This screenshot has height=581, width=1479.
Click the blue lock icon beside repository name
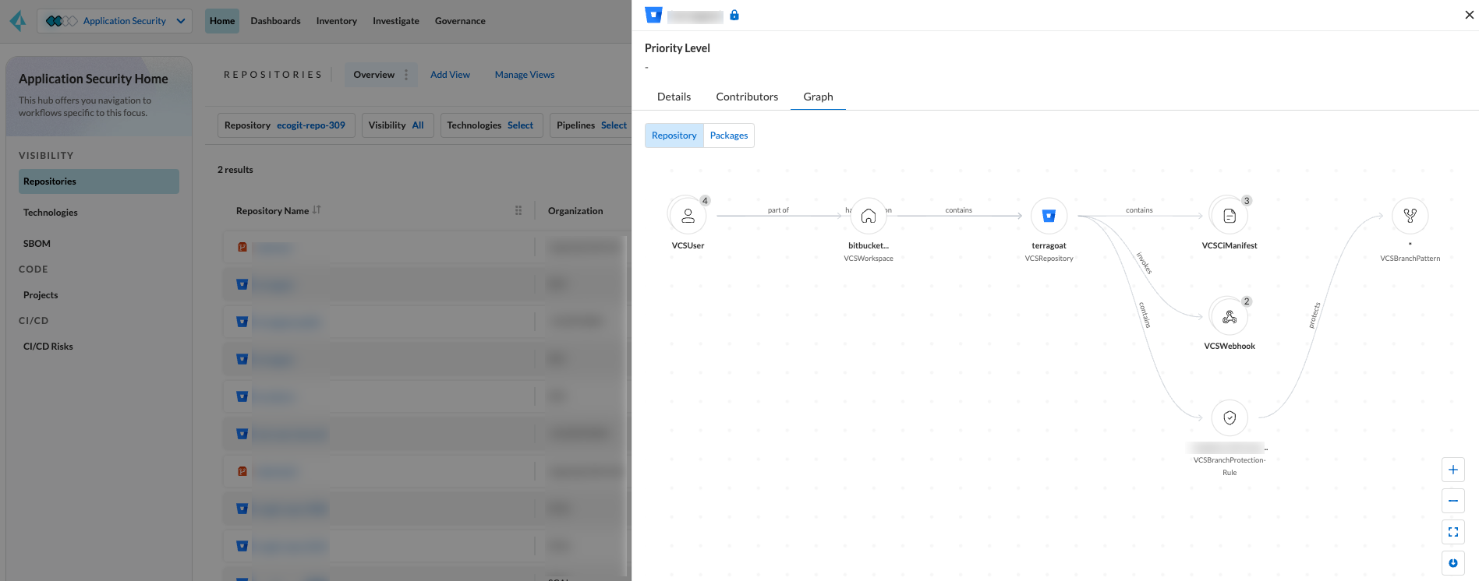(x=734, y=15)
